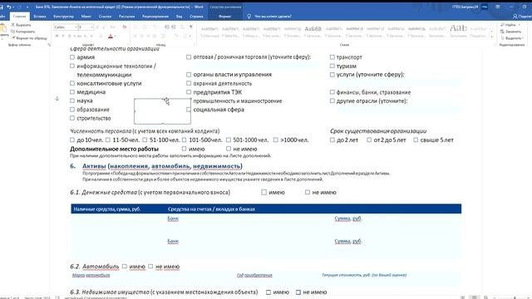Switch to the Макет (Layout) tab

coord(86,17)
